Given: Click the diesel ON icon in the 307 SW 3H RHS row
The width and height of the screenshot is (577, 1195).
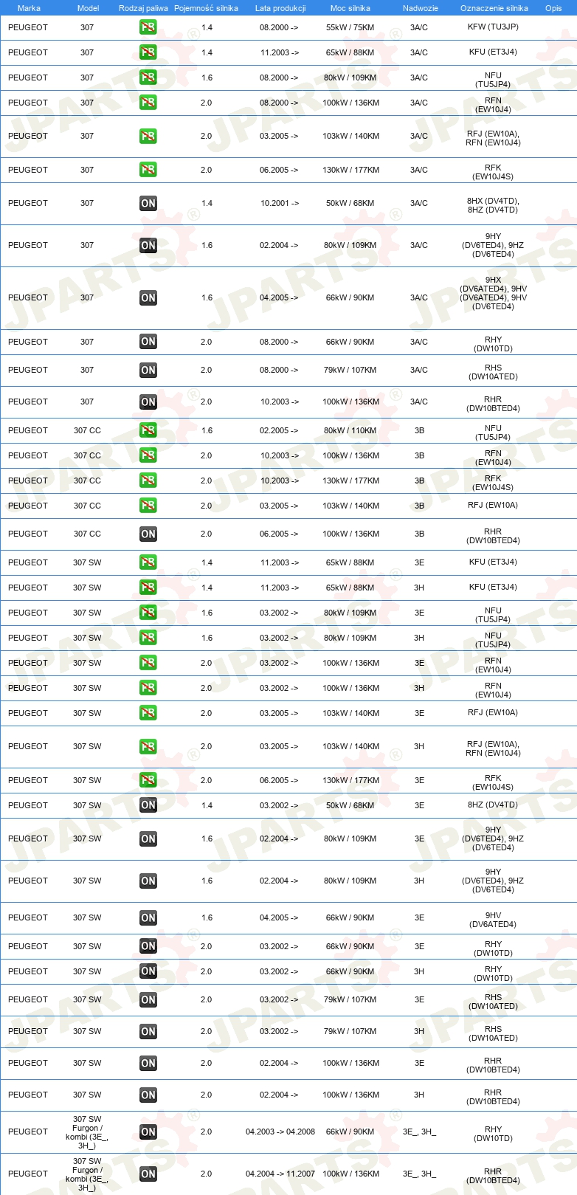Looking at the screenshot, I should tap(148, 1031).
